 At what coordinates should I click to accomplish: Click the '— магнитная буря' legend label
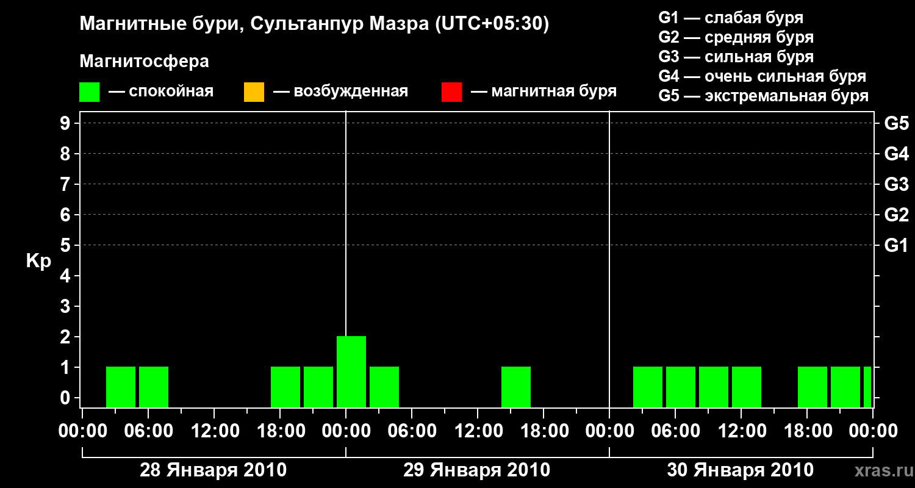[544, 92]
